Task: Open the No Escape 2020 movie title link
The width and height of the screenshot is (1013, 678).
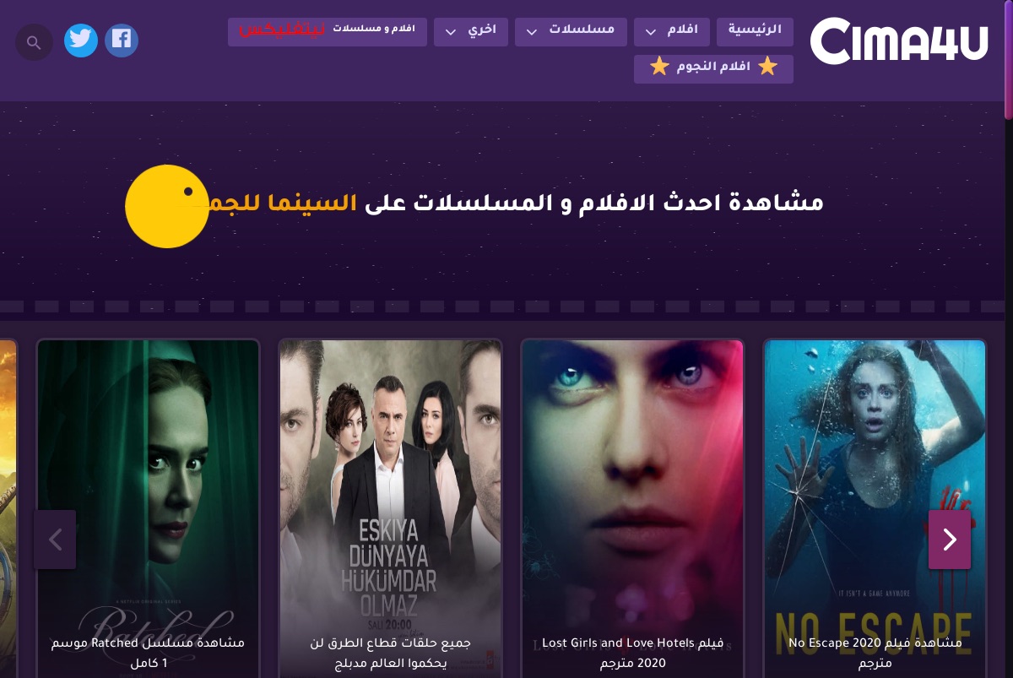Action: coord(875,653)
